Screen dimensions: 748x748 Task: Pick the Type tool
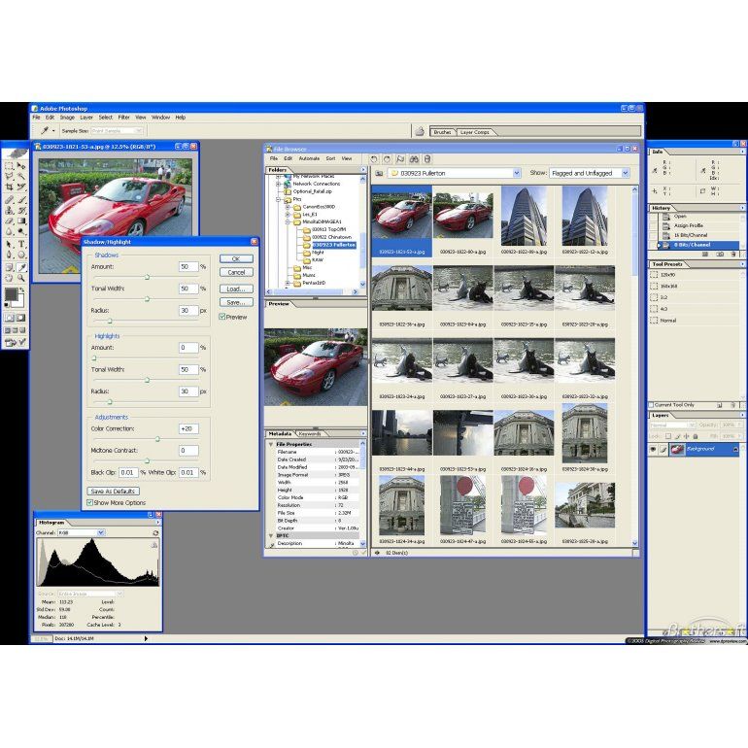(x=21, y=244)
